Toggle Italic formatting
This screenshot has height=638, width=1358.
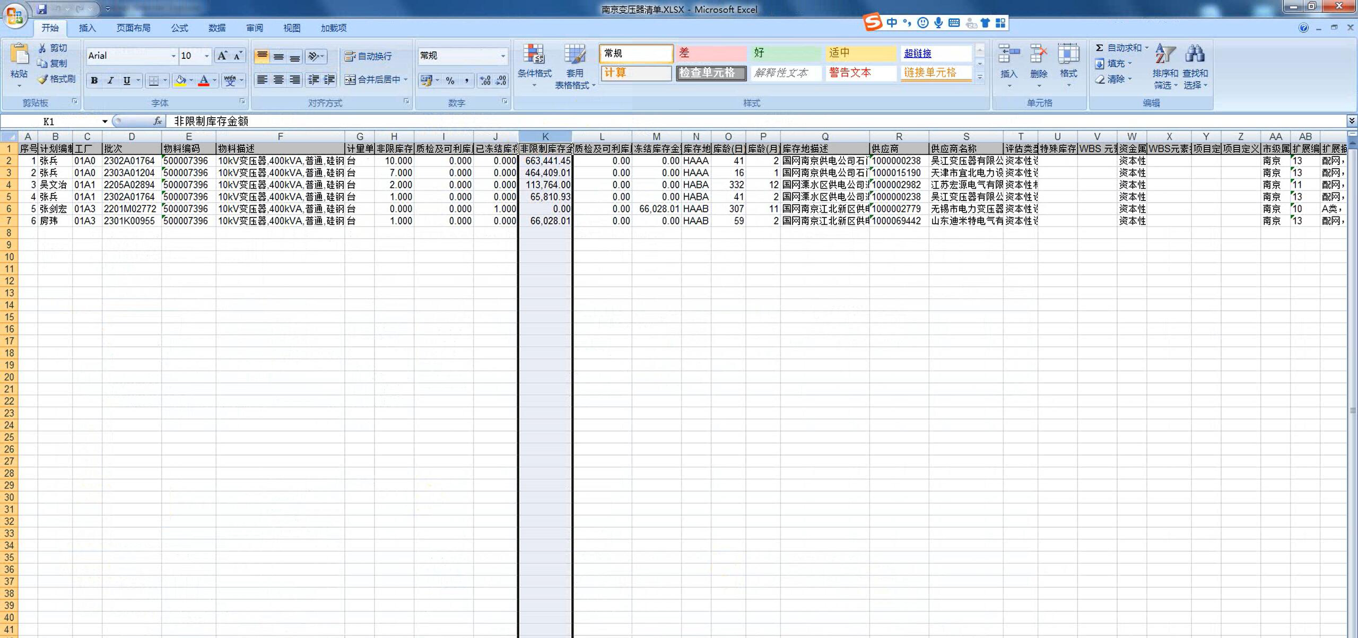pos(110,81)
